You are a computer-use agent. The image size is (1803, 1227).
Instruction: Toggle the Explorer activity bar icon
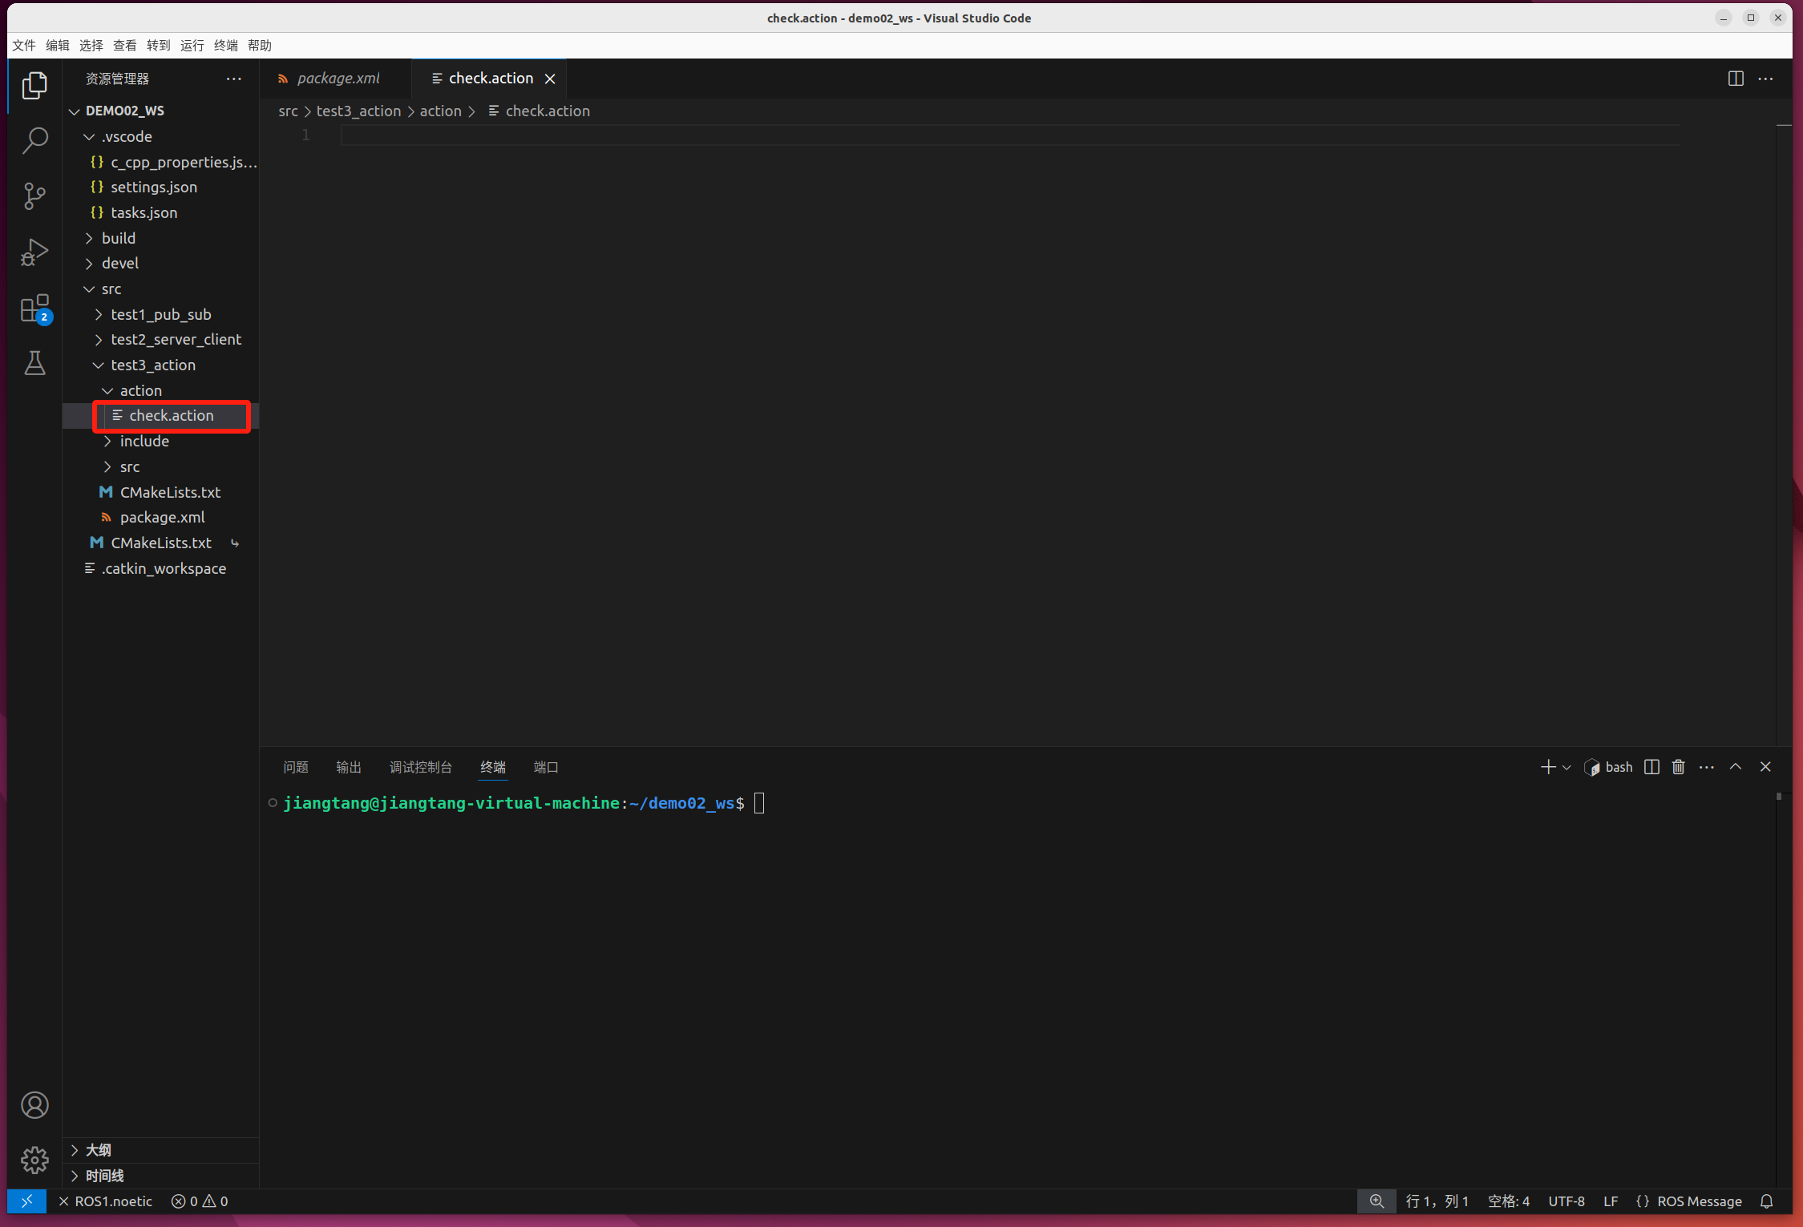pos(34,86)
